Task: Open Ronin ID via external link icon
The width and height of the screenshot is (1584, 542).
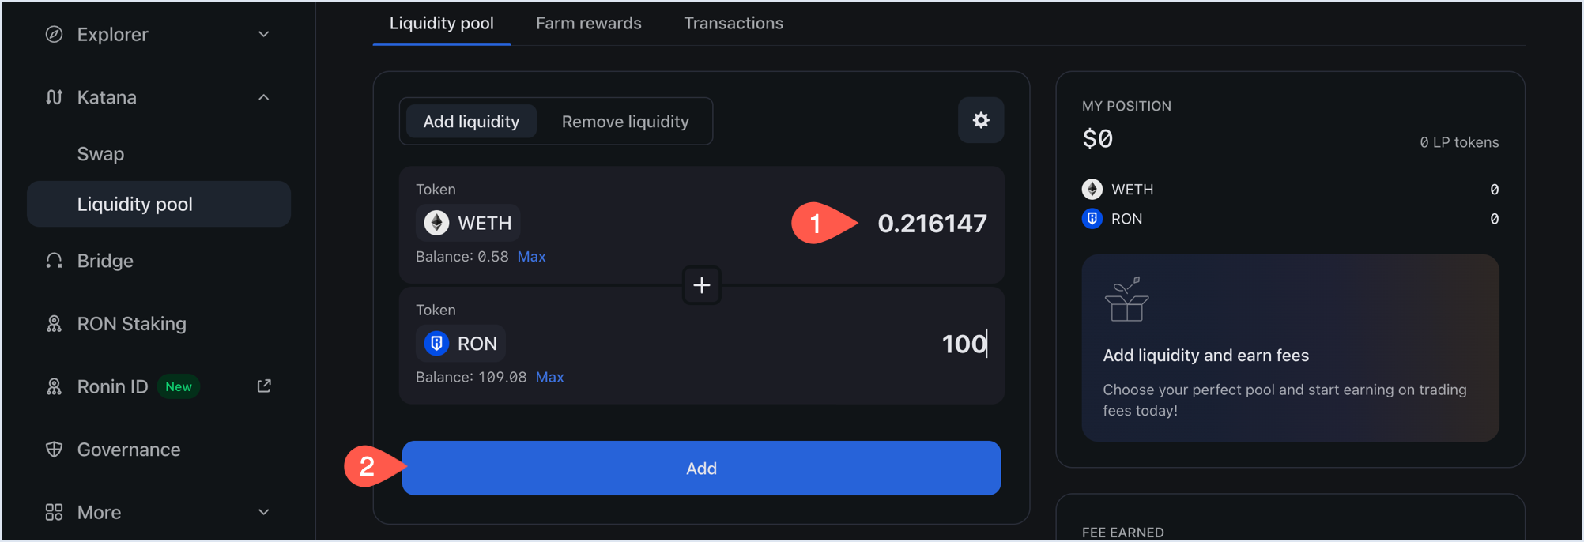Action: 264,386
